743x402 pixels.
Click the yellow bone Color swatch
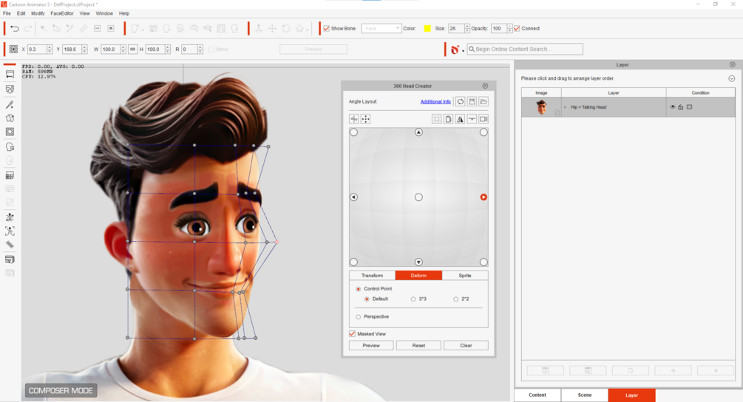click(427, 28)
